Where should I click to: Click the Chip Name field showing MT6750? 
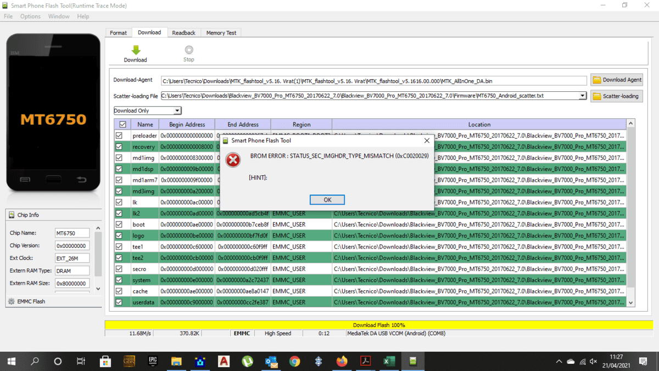coord(71,234)
